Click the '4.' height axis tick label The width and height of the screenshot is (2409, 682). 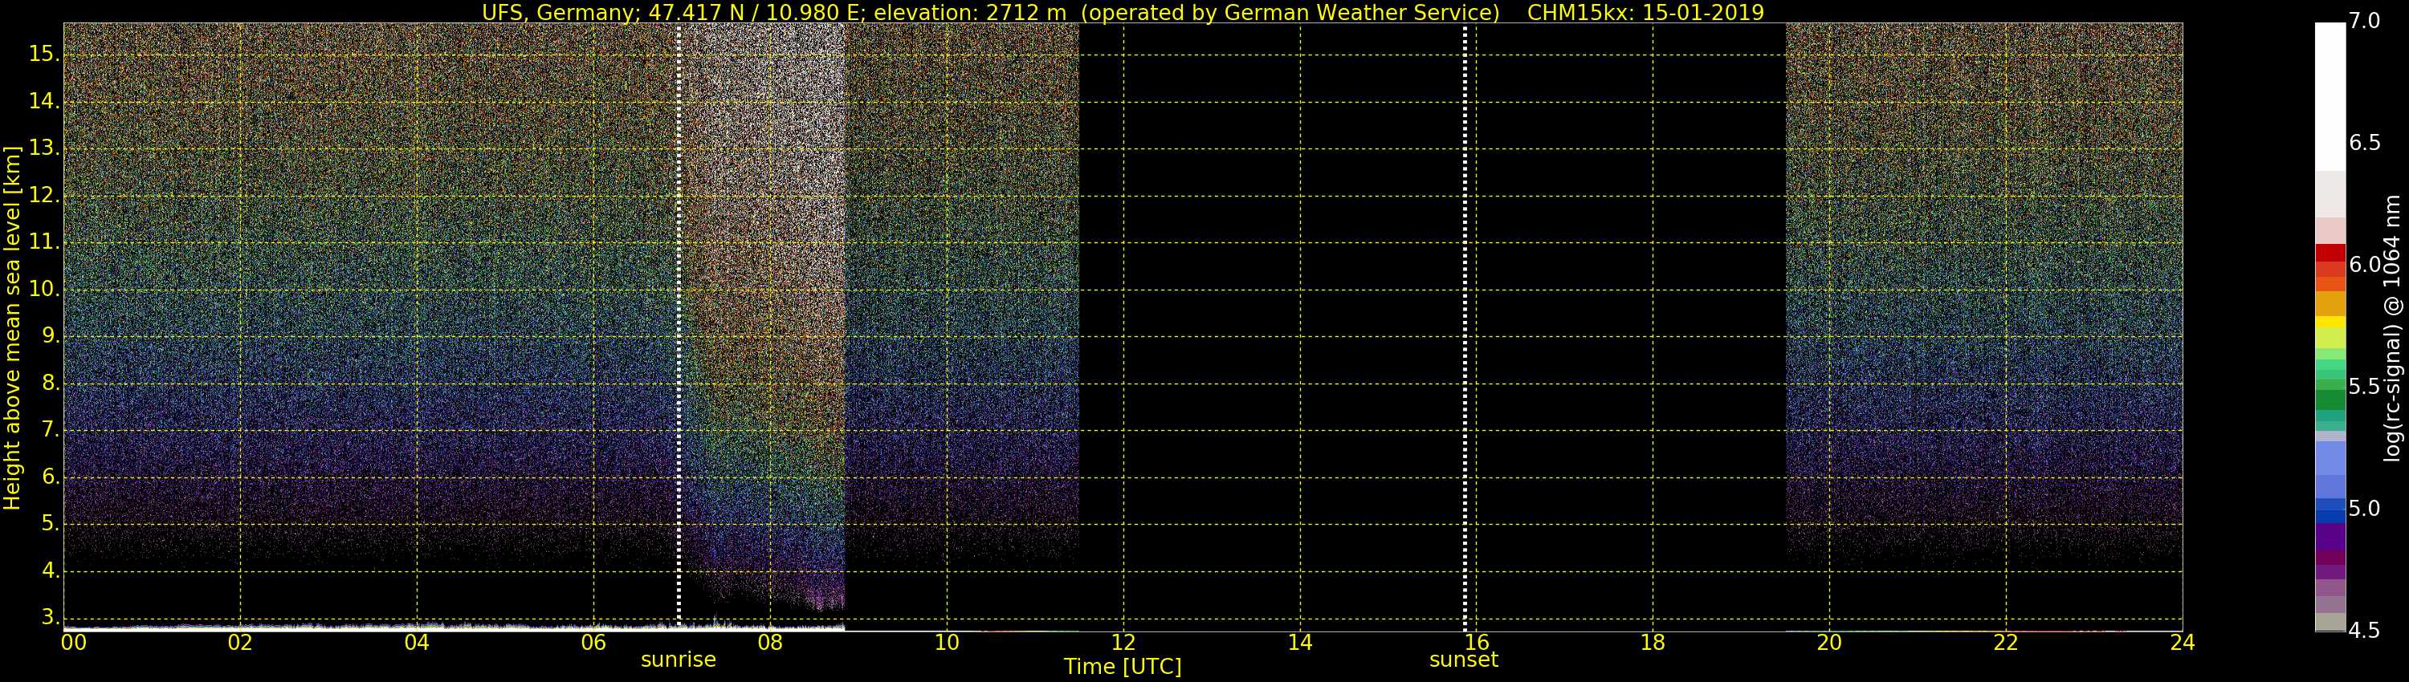(51, 570)
